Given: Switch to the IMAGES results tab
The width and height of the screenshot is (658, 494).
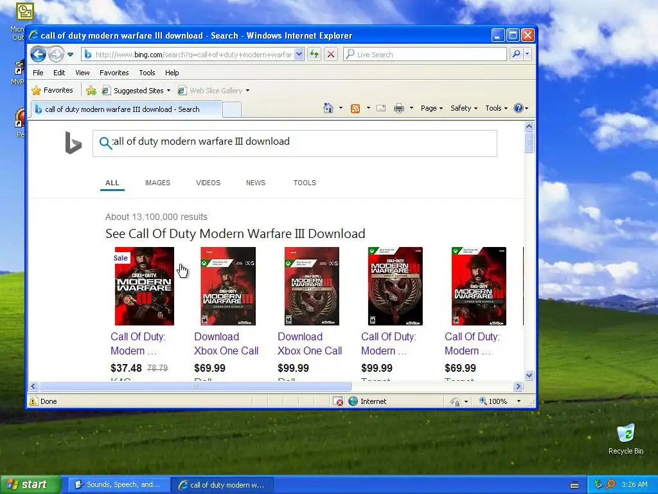Looking at the screenshot, I should coord(158,183).
